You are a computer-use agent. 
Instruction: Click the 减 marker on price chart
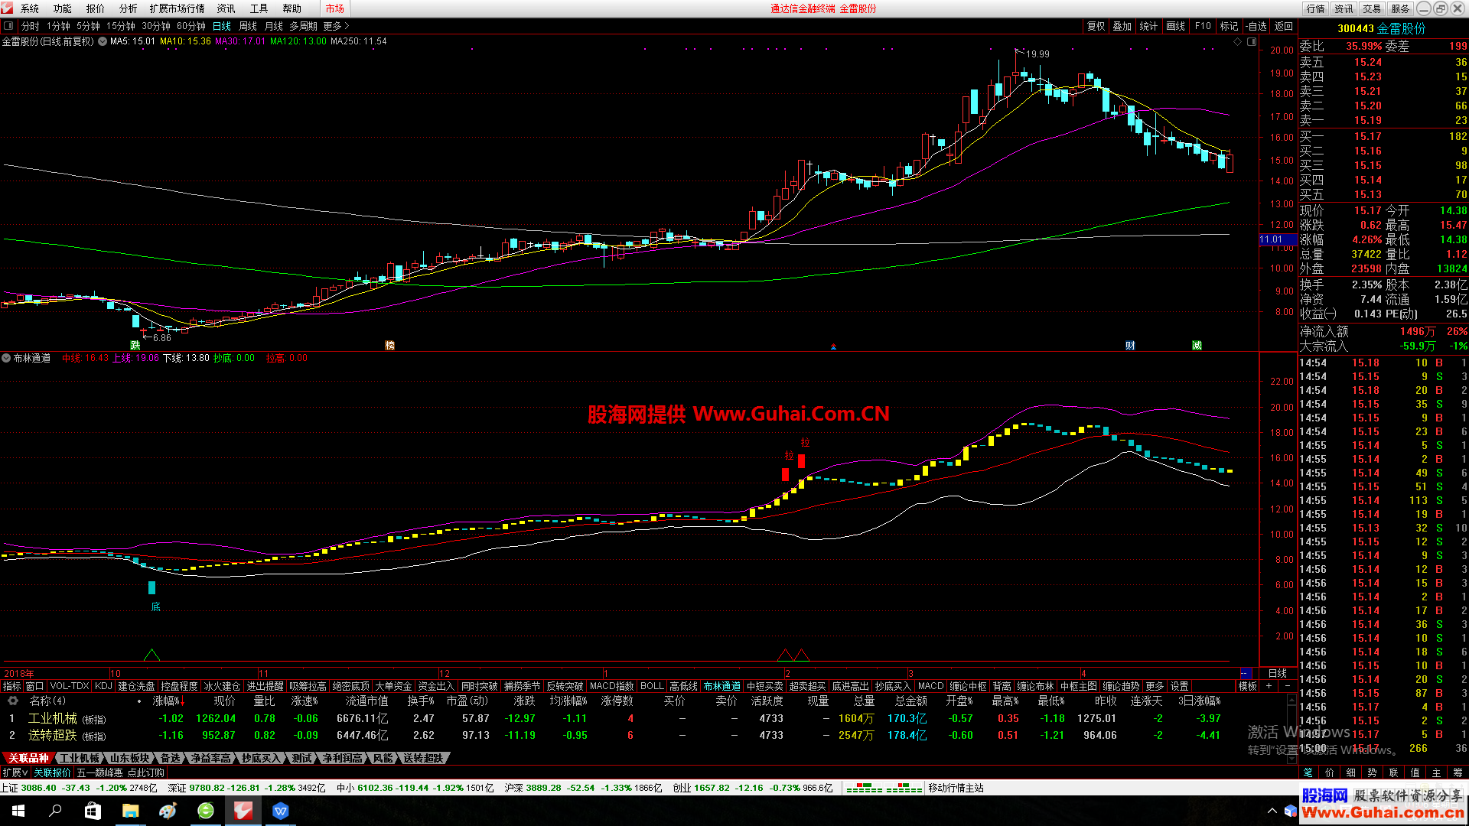1197,346
